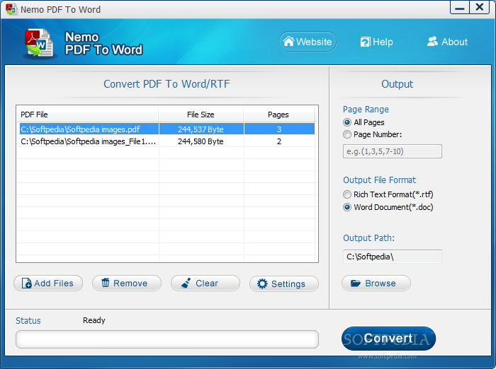Open the Settings dialog

coord(283,283)
